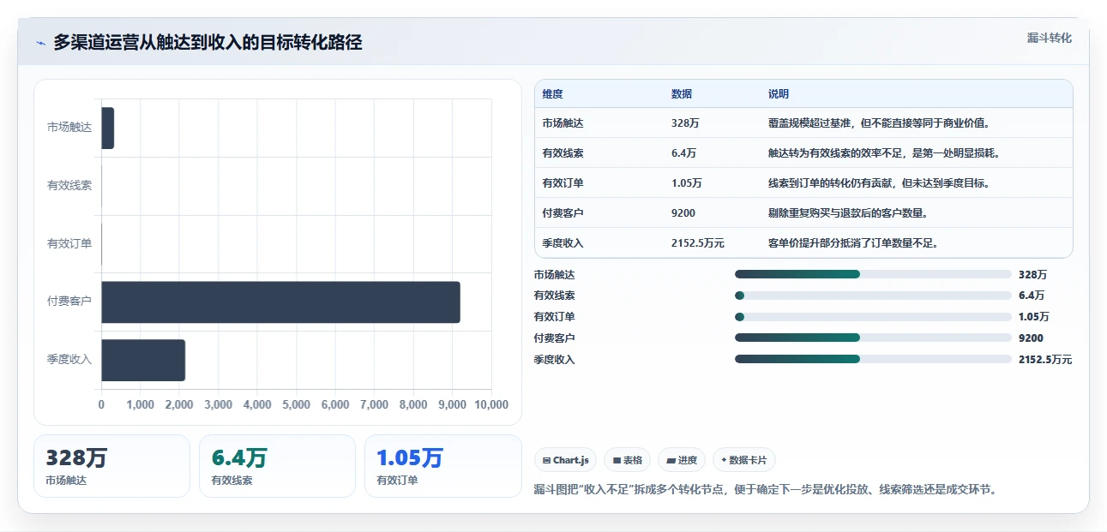Image resolution: width=1107 pixels, height=532 pixels.
Task: Click the 漏斗转化 label in the header
Action: (1050, 39)
